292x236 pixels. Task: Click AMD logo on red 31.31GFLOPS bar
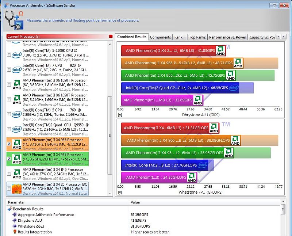[214, 128]
